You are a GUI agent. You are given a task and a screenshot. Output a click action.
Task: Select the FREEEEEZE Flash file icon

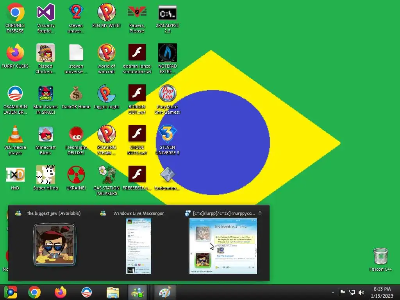(137, 178)
